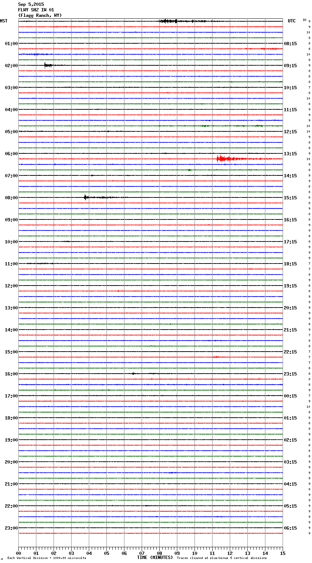Screen dimensions: 312x563
Task: Click the DC column header
Action: click(305, 19)
